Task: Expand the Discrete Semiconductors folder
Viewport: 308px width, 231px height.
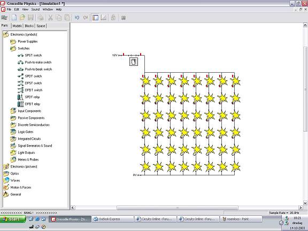Action: coord(13,125)
